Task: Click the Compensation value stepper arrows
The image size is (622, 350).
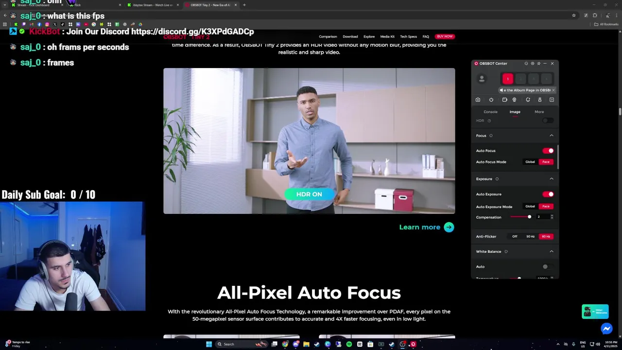Action: click(x=552, y=217)
